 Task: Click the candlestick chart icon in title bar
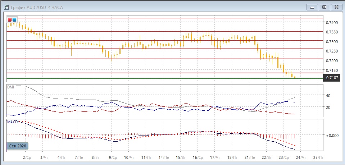tap(6, 7)
